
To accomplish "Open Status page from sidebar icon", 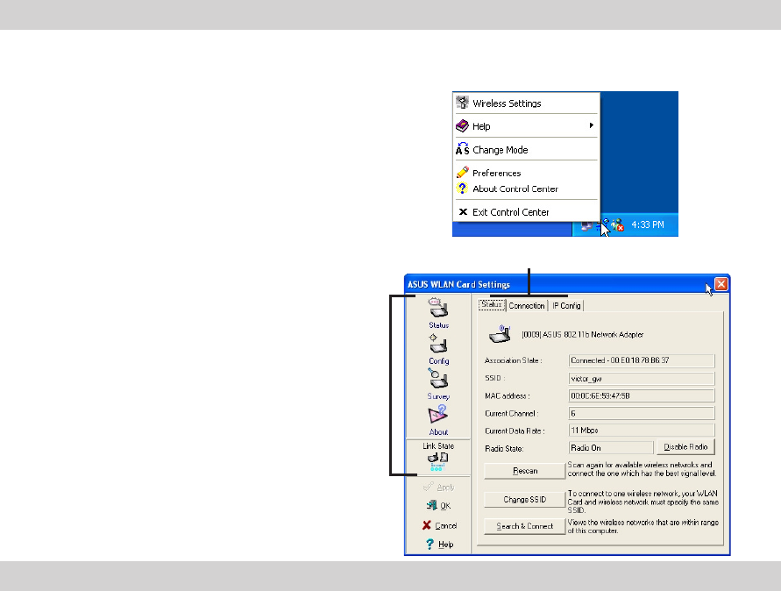I will coord(438,309).
